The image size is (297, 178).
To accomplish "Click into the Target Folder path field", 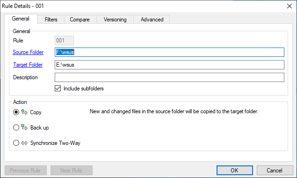I will pyautogui.click(x=169, y=65).
